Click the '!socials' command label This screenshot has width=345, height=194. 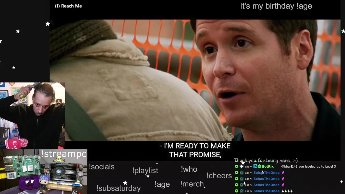pos(102,167)
